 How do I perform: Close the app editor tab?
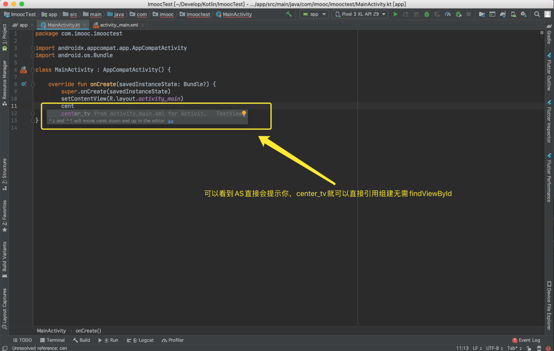point(32,25)
